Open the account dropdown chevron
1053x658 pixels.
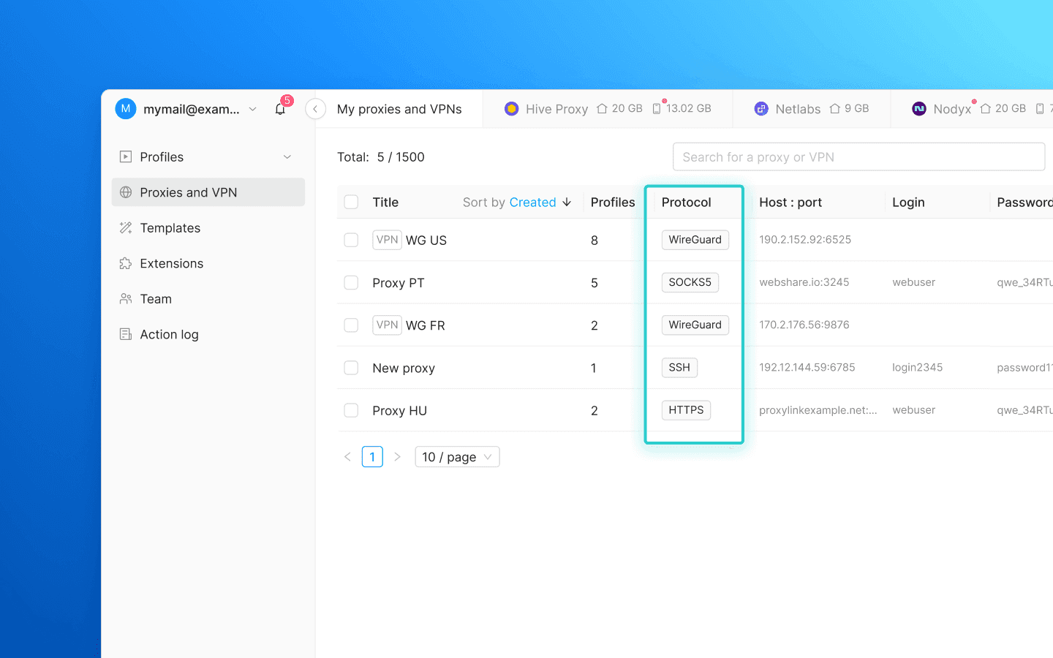coord(253,109)
